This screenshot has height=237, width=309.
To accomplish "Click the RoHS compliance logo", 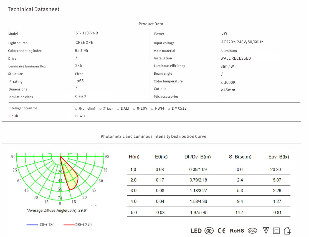I will pos(237,231).
